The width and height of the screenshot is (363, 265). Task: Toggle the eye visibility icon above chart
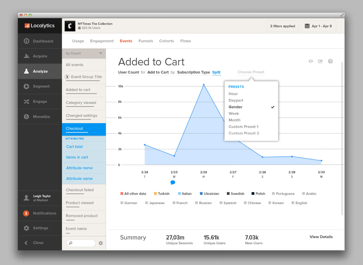pyautogui.click(x=311, y=61)
